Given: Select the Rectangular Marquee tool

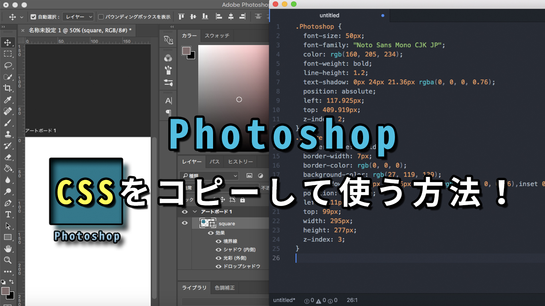Looking at the screenshot, I should (8, 54).
